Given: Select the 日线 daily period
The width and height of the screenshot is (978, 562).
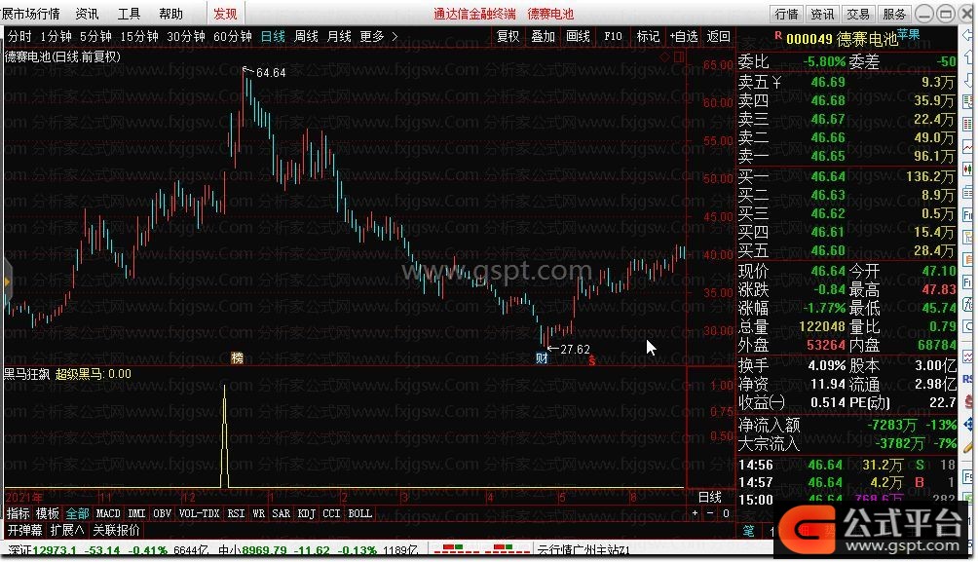Looking at the screenshot, I should pos(273,37).
